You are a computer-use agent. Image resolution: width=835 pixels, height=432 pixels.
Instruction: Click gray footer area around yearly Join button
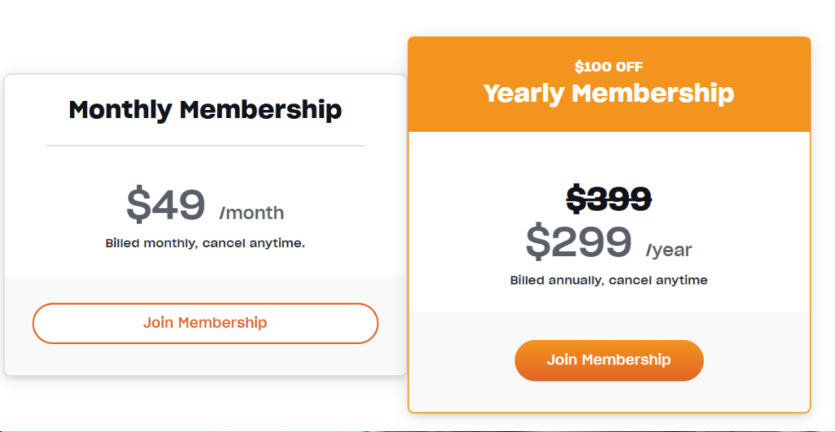750,359
